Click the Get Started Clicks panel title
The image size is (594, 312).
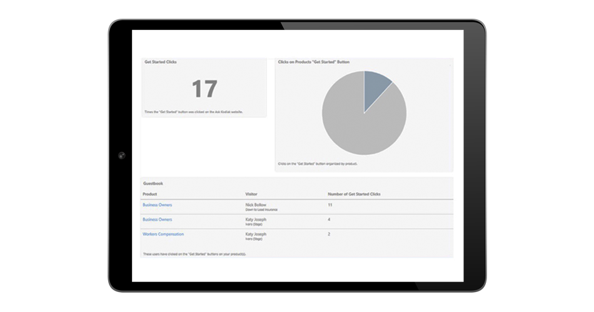160,62
